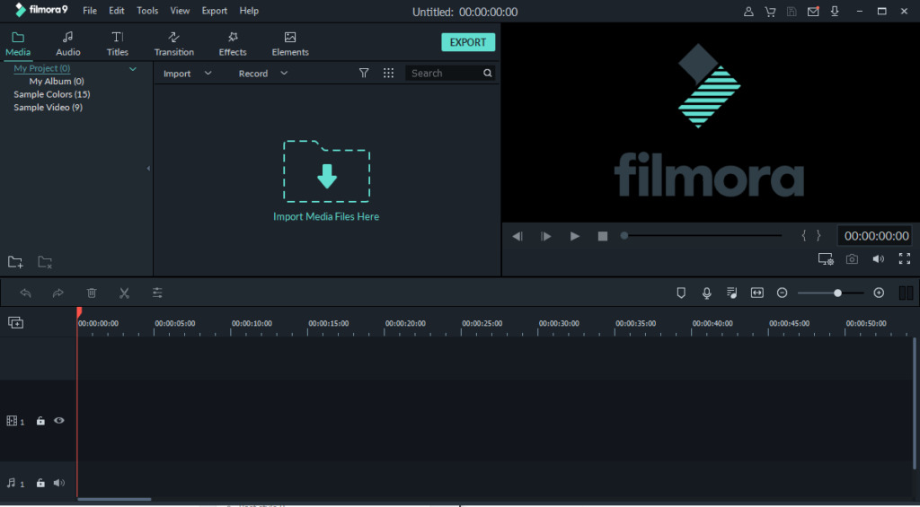920x507 pixels.
Task: Delete folder icon in media panel
Action: [x=45, y=262]
